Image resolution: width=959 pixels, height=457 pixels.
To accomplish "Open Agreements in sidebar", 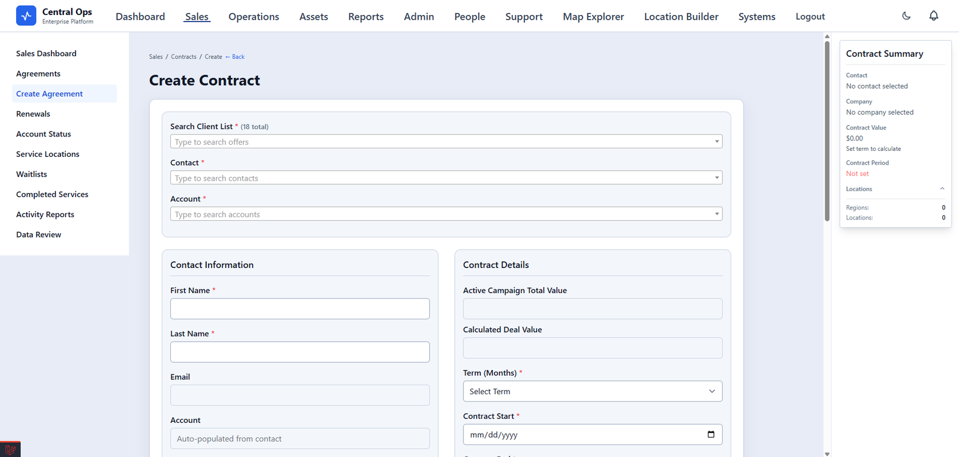I will coord(64,74).
